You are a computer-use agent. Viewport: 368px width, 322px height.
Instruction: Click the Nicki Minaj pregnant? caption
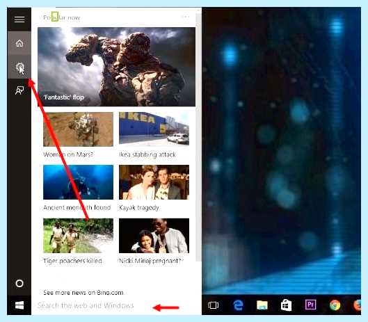[150, 261]
